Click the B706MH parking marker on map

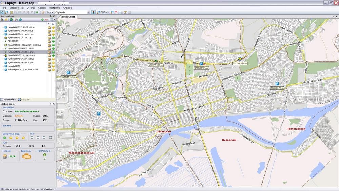pyautogui.click(x=201, y=64)
